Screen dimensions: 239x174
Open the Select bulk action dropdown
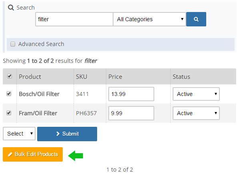click(x=19, y=134)
